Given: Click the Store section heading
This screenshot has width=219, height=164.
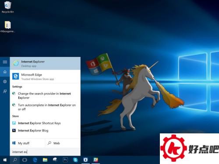Looking at the screenshot, I should coord(15,116).
